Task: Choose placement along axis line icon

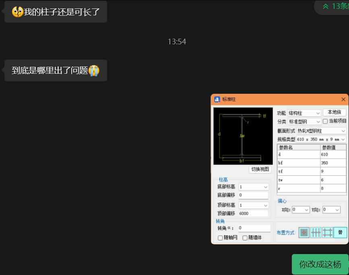Action: pos(316,232)
